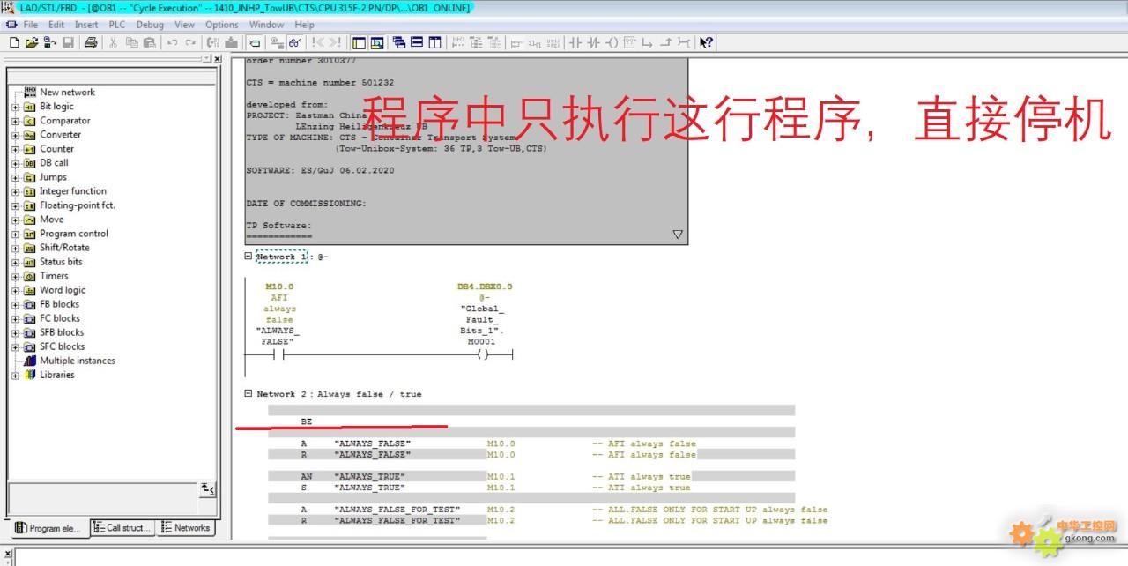The image size is (1128, 566).
Task: Expand the Jumps folder
Action: pyautogui.click(x=15, y=177)
